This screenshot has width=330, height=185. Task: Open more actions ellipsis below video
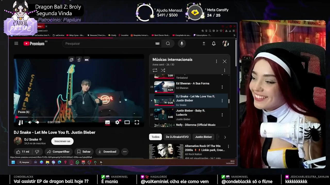[x=125, y=152]
